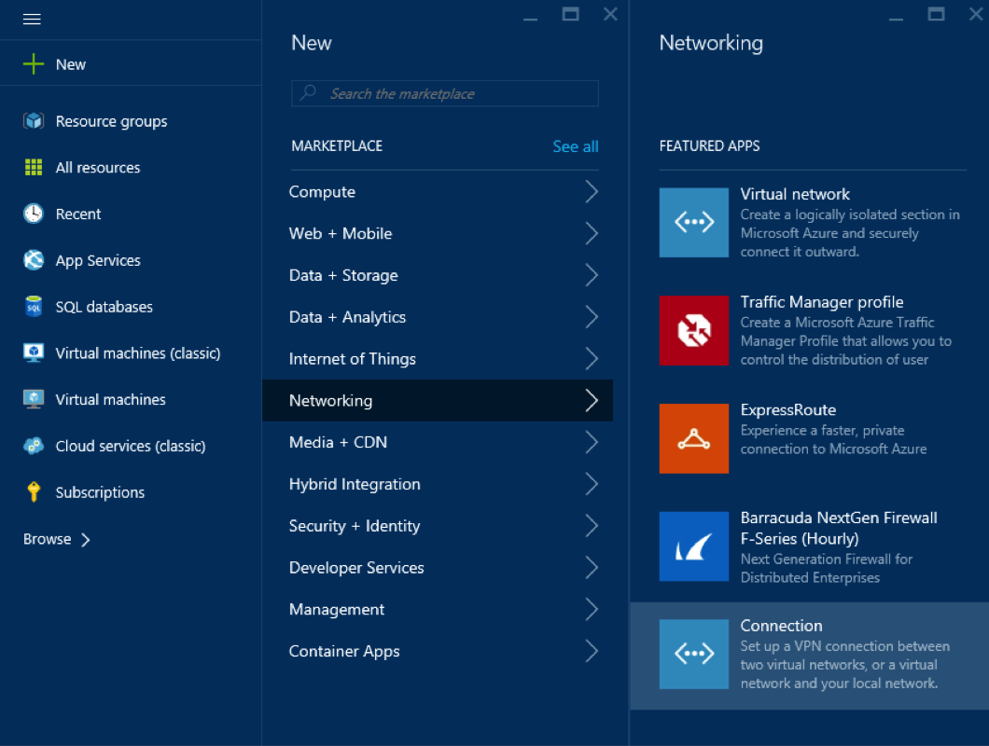Viewport: 989px width, 746px height.
Task: Open Developer Services category
Action: [x=437, y=568]
